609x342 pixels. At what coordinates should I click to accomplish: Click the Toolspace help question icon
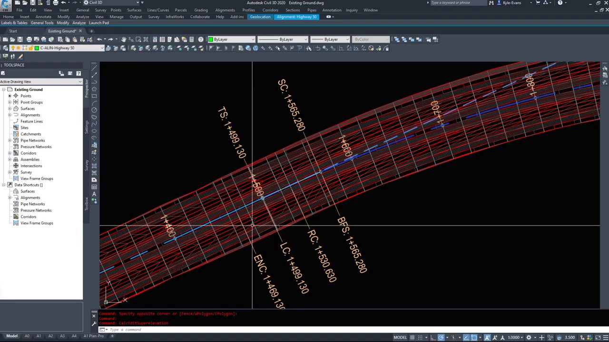(79, 73)
